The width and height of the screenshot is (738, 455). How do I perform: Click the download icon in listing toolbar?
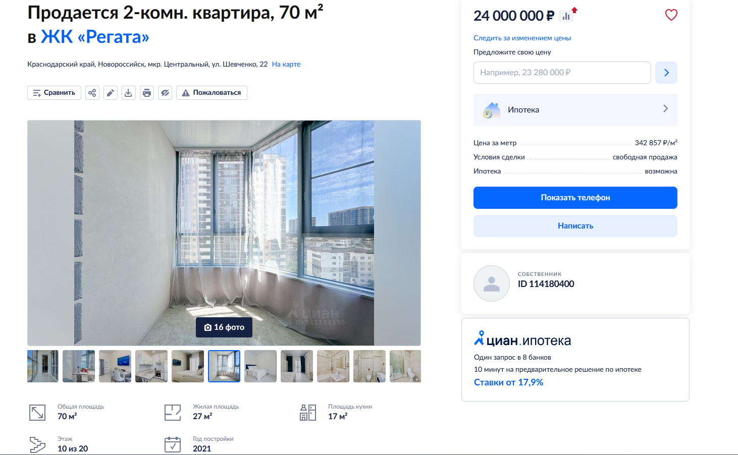(129, 93)
